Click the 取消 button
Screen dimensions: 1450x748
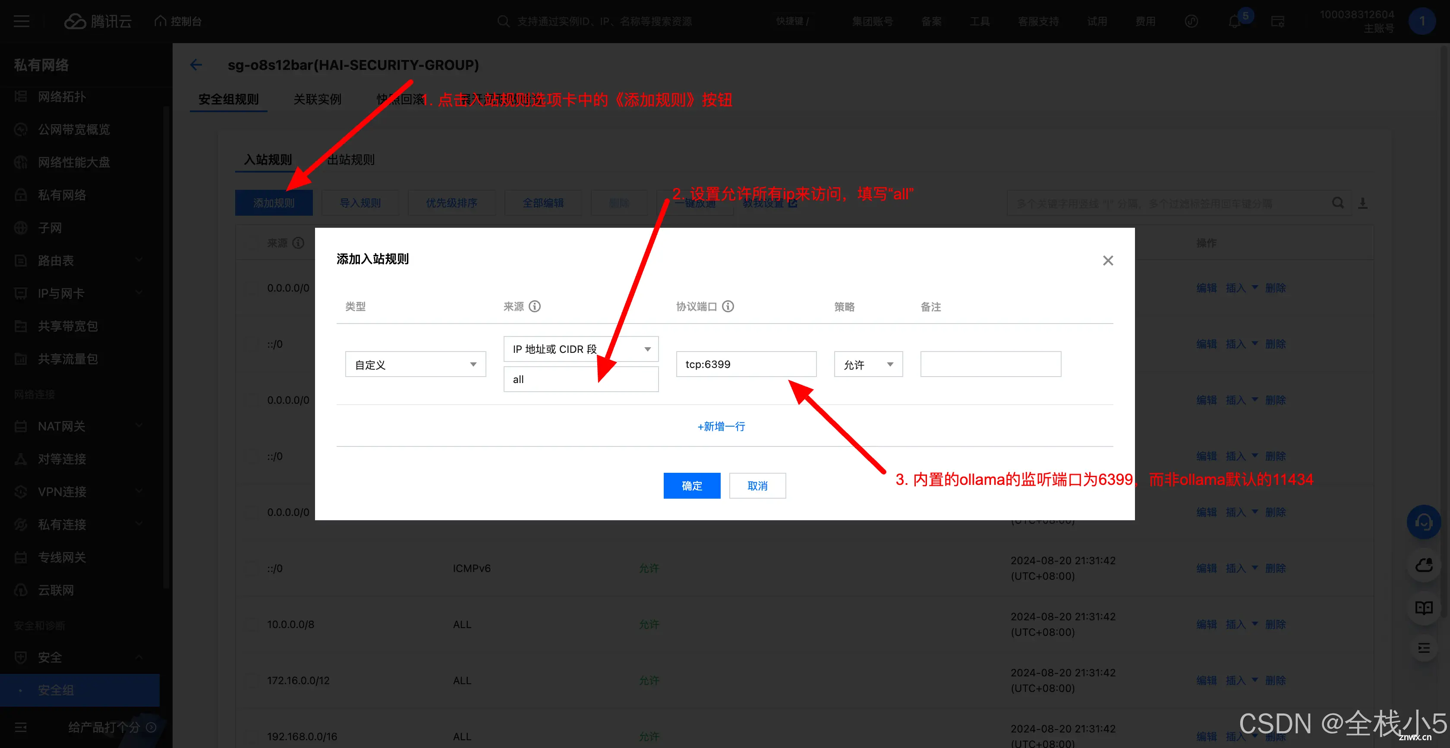pos(758,485)
